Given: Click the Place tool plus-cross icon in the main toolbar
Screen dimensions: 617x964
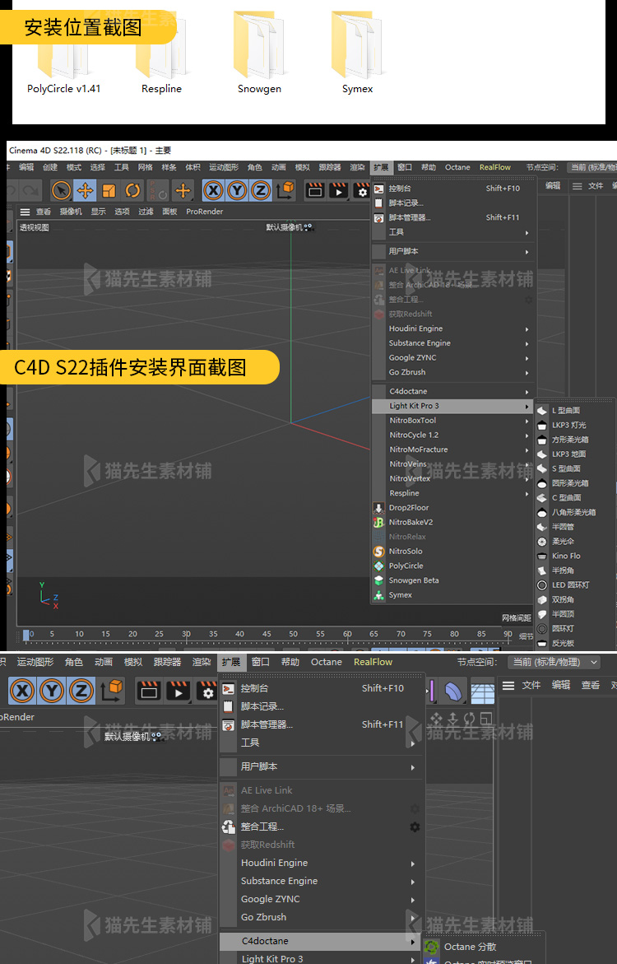Looking at the screenshot, I should 183,191.
